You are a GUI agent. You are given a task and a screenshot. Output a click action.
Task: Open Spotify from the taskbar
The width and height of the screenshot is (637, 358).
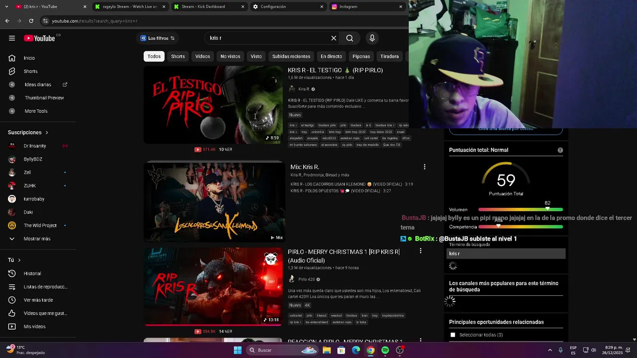pyautogui.click(x=385, y=350)
